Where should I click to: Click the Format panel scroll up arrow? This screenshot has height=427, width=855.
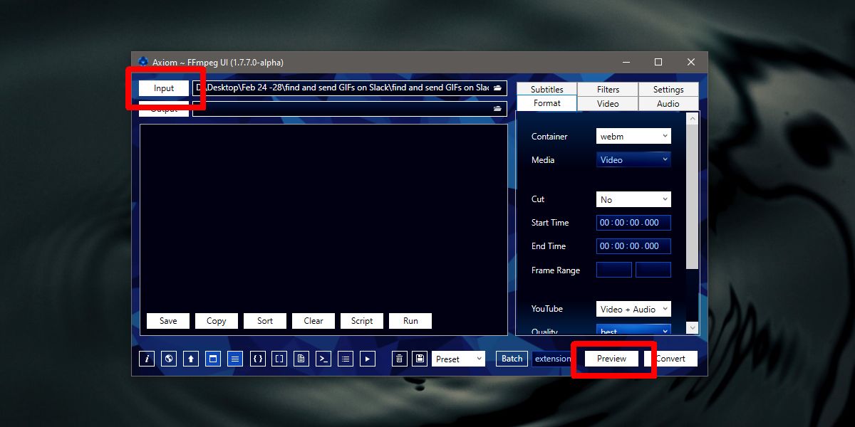click(x=692, y=118)
